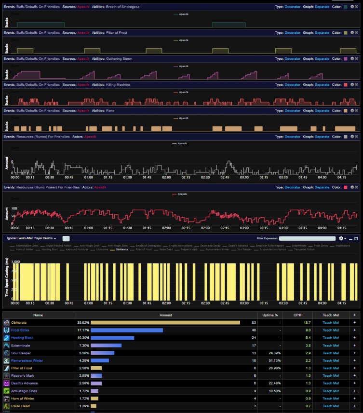Open settings gear on Pillar of Frost panel

pyautogui.click(x=352, y=33)
